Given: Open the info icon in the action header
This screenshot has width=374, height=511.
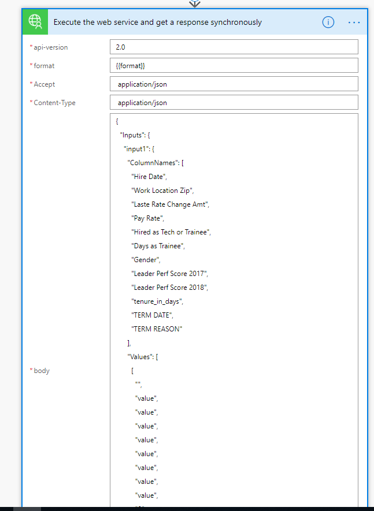Looking at the screenshot, I should click(x=328, y=23).
